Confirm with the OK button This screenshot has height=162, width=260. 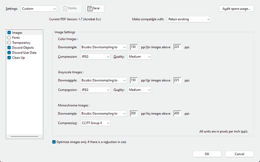pyautogui.click(x=207, y=154)
